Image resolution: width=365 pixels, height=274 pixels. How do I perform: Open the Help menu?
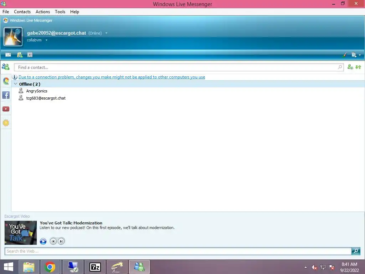coord(75,12)
